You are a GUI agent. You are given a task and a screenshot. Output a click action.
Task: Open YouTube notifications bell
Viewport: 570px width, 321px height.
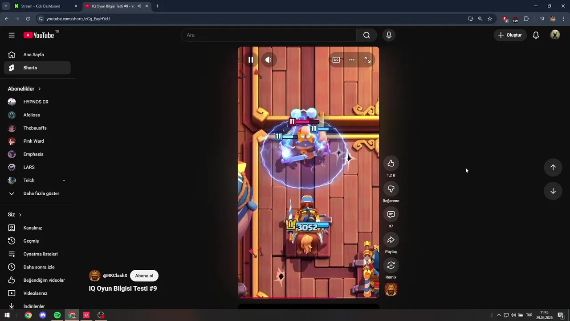[536, 35]
